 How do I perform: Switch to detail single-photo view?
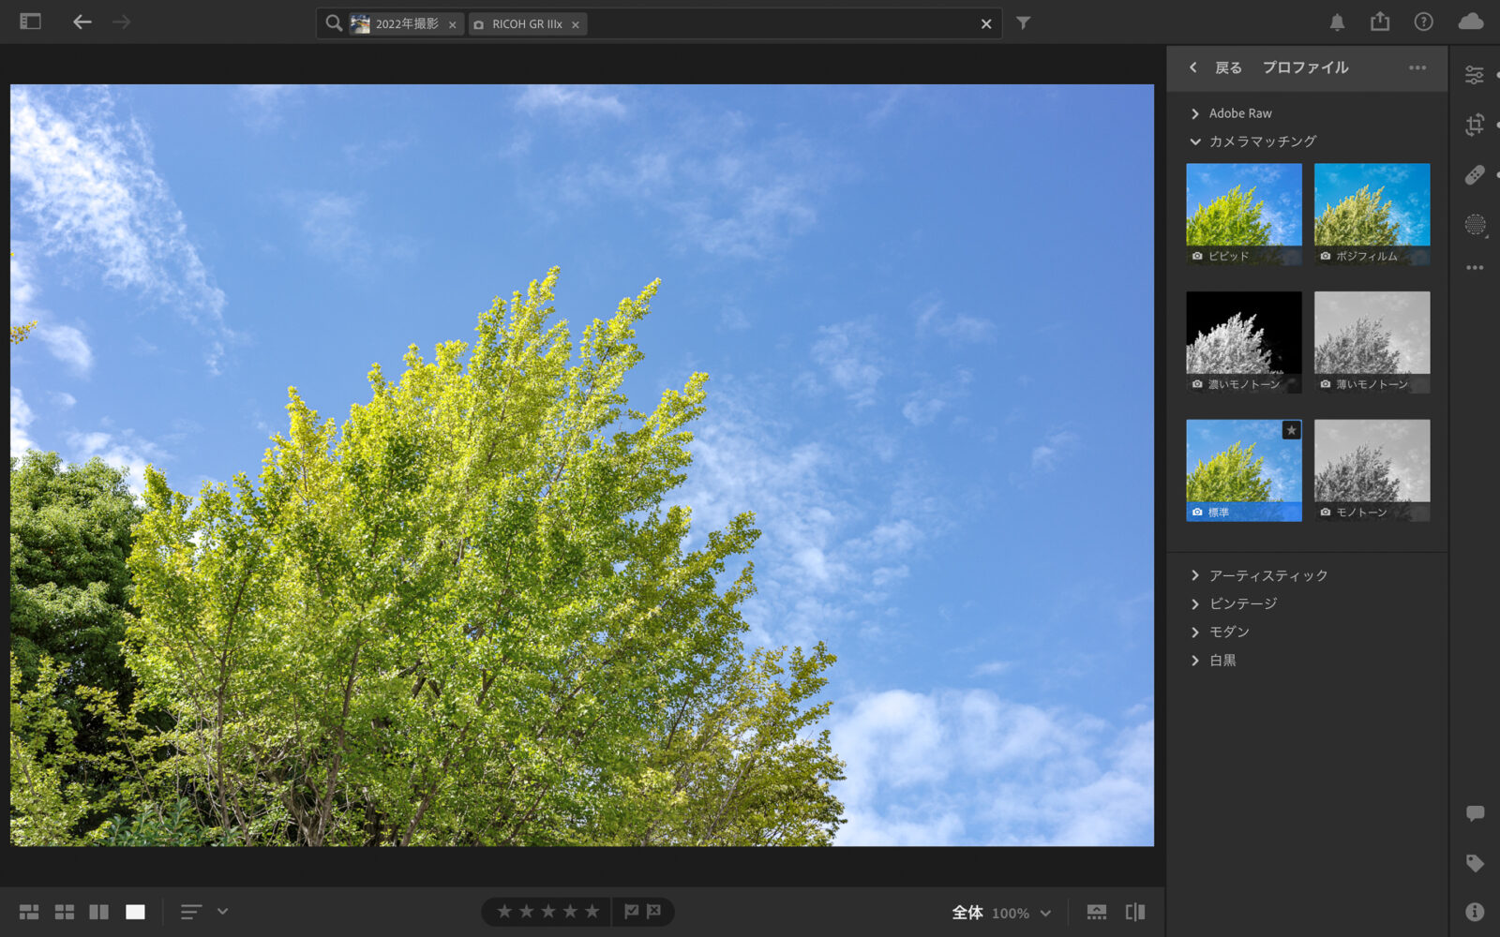pos(135,911)
